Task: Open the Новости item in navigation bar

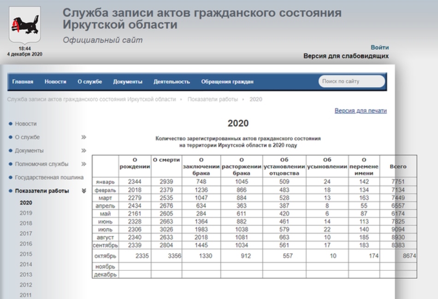Action: (x=55, y=82)
